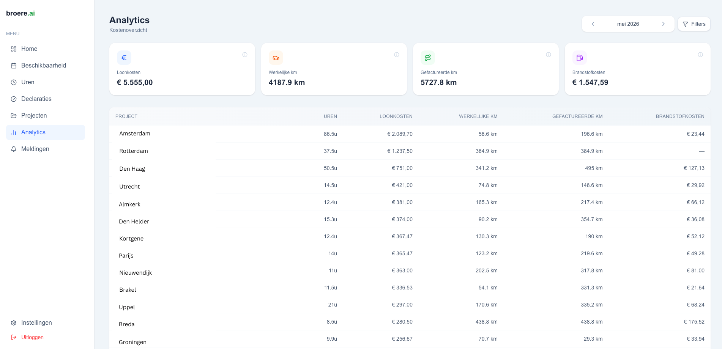Open info tooltip on Loonkosten card

point(245,55)
